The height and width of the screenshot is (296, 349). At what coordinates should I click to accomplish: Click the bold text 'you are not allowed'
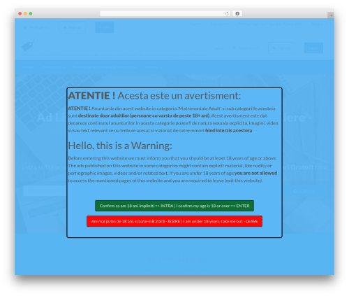click(255, 173)
